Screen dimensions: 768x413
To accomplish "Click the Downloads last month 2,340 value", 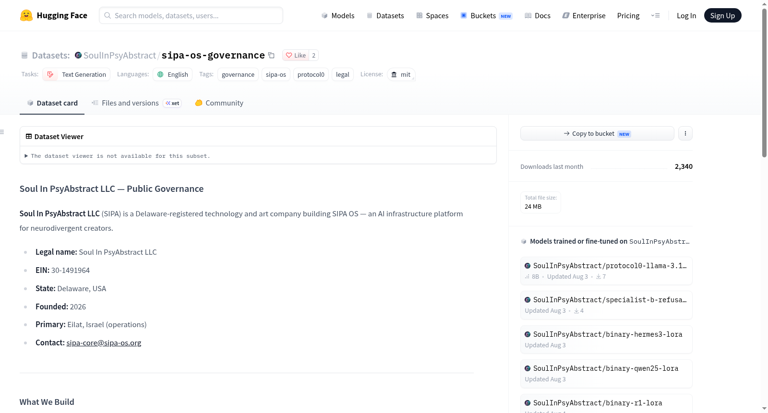I will click(684, 166).
